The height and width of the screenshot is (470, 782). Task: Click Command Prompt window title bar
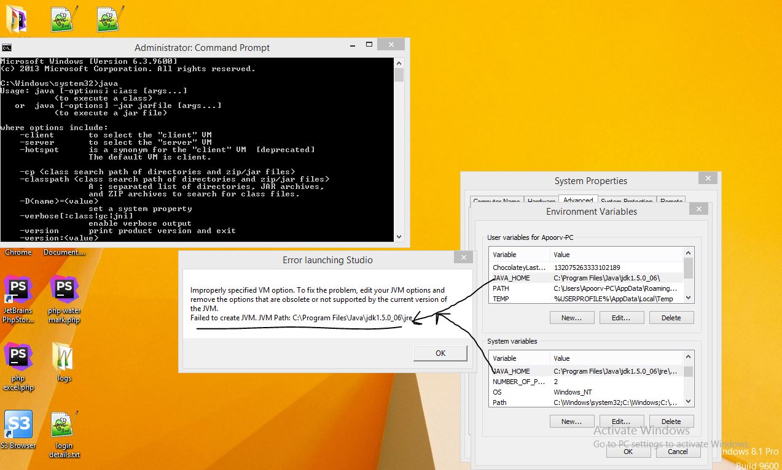pyautogui.click(x=203, y=48)
